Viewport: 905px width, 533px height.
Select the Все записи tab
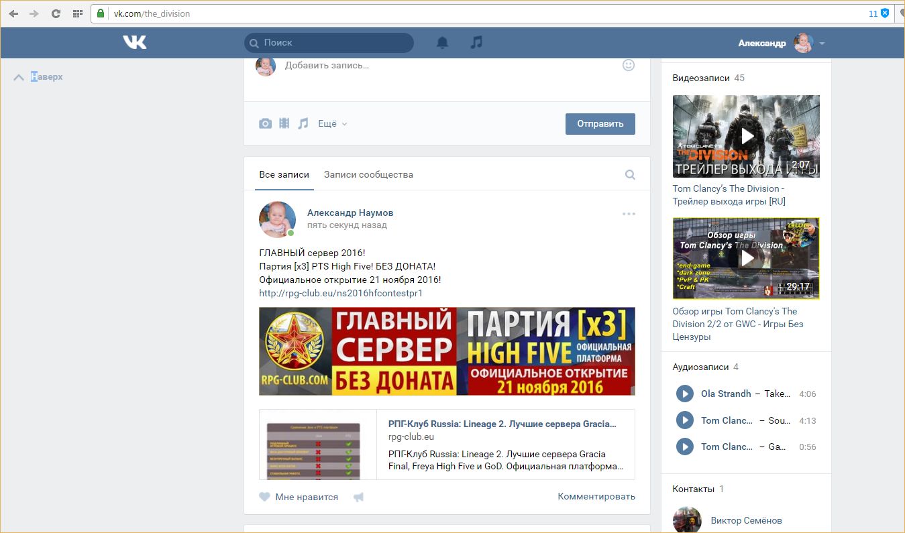click(x=284, y=174)
